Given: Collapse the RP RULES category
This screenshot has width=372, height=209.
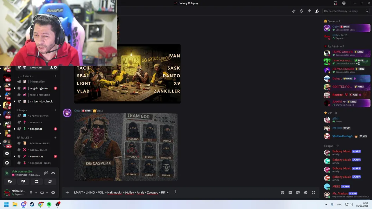Looking at the screenshot, I should 24,138.
